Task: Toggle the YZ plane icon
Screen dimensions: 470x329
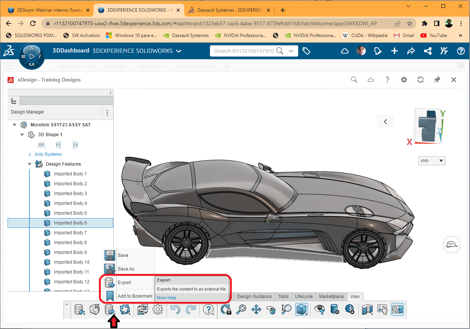Action: (x=58, y=145)
